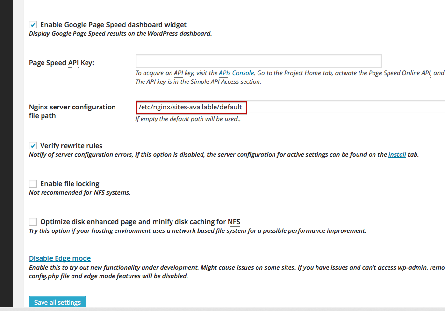Click the 'Page Speed API Key:' field label
The width and height of the screenshot is (445, 311).
tap(61, 63)
